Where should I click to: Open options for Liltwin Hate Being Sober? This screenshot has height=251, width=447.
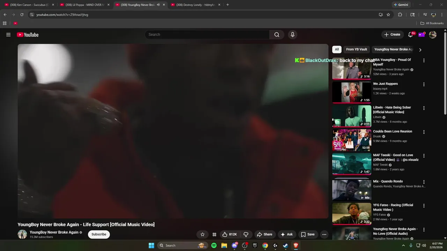[424, 108]
